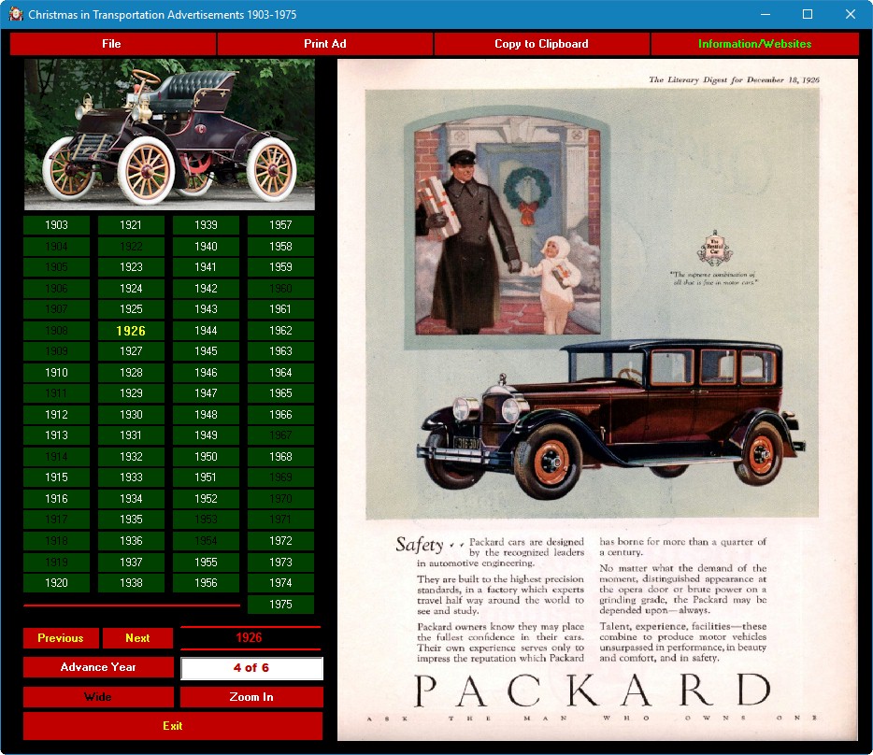
Task: Select year 1923
Action: coord(131,267)
